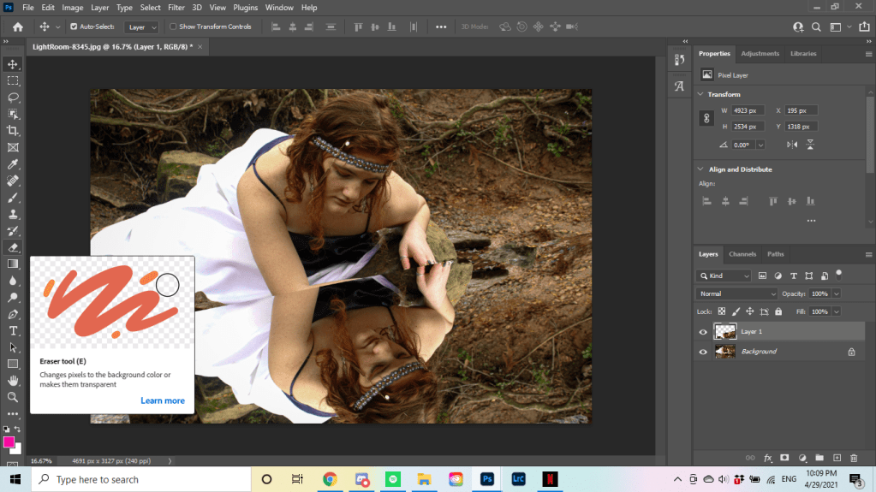This screenshot has width=876, height=492.
Task: Select the Hand tool
Action: (x=13, y=380)
